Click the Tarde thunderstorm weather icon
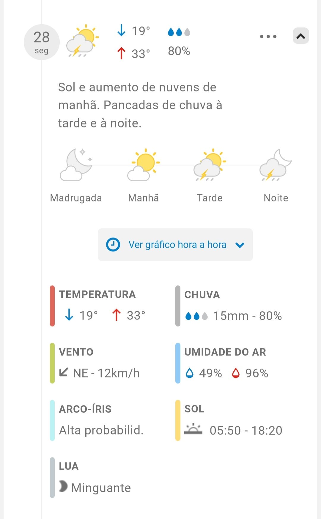This screenshot has height=519, width=321. coord(210,165)
